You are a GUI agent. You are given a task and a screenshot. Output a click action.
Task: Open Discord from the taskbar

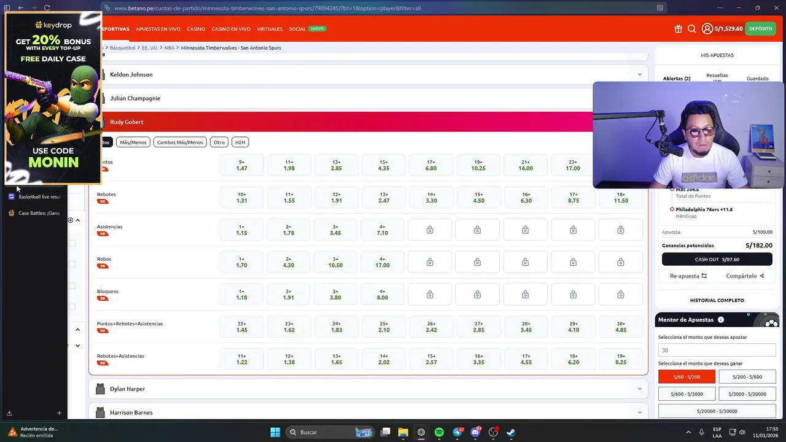tap(475, 432)
